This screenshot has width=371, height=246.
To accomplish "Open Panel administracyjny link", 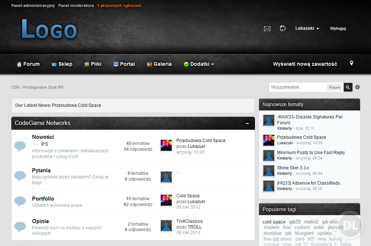I will click(x=33, y=5).
